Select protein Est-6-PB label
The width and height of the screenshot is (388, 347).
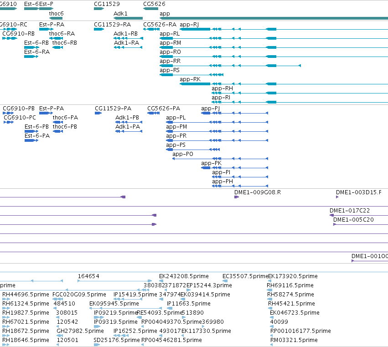[36, 127]
